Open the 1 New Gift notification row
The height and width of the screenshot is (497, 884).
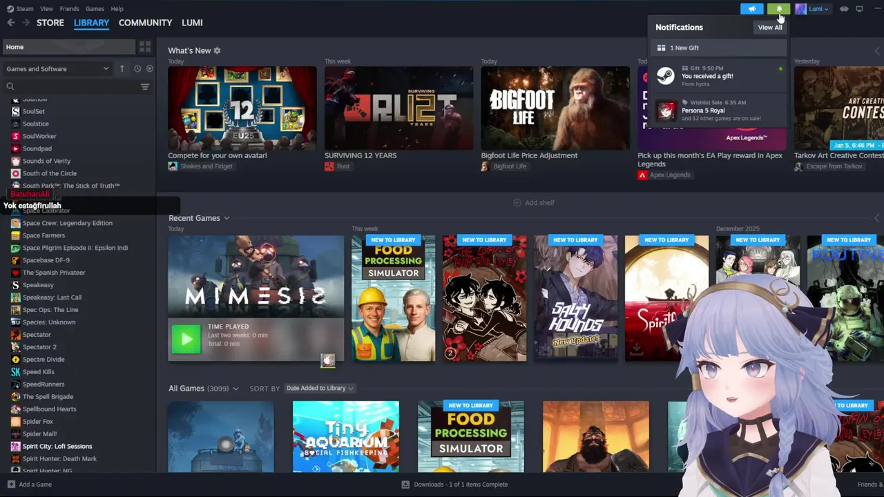click(718, 48)
